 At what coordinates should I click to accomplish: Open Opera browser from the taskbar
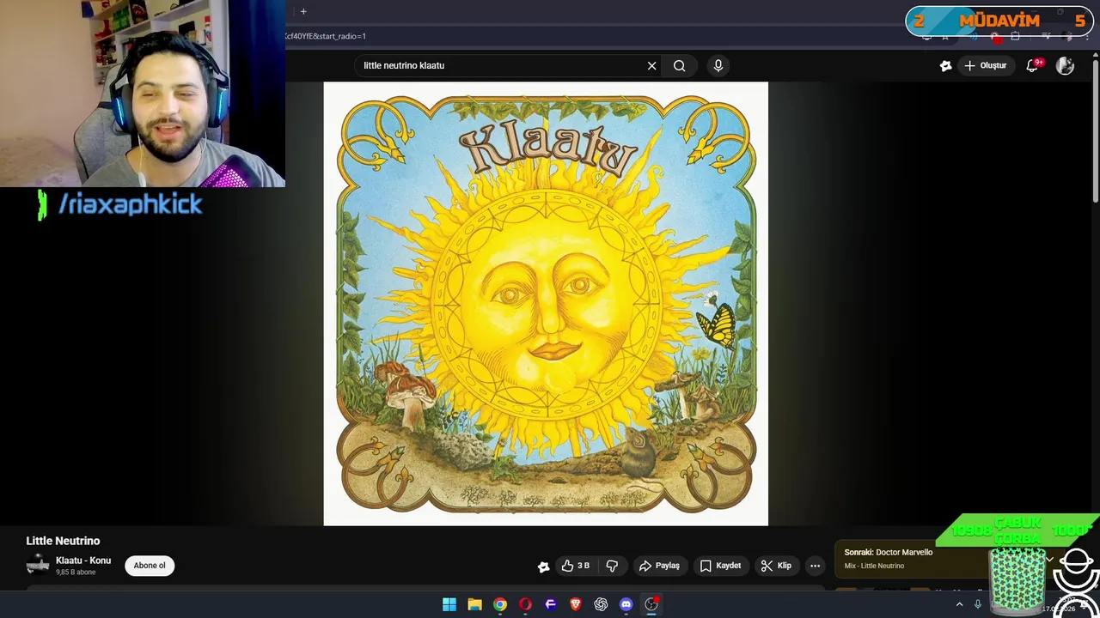[x=525, y=604]
